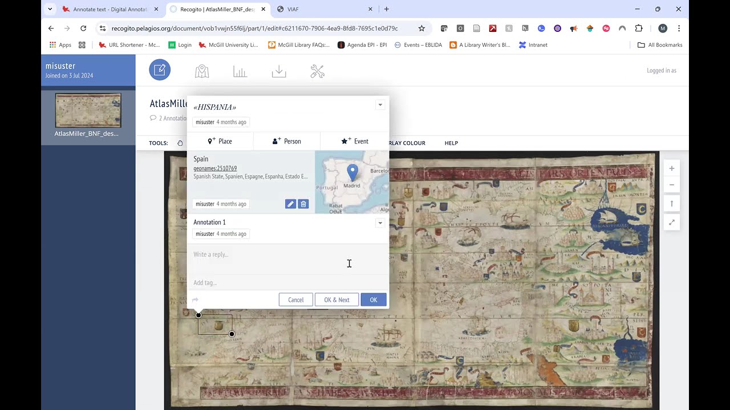Expand the Annotation 1 comment options dropdown
The width and height of the screenshot is (730, 410).
(x=380, y=223)
